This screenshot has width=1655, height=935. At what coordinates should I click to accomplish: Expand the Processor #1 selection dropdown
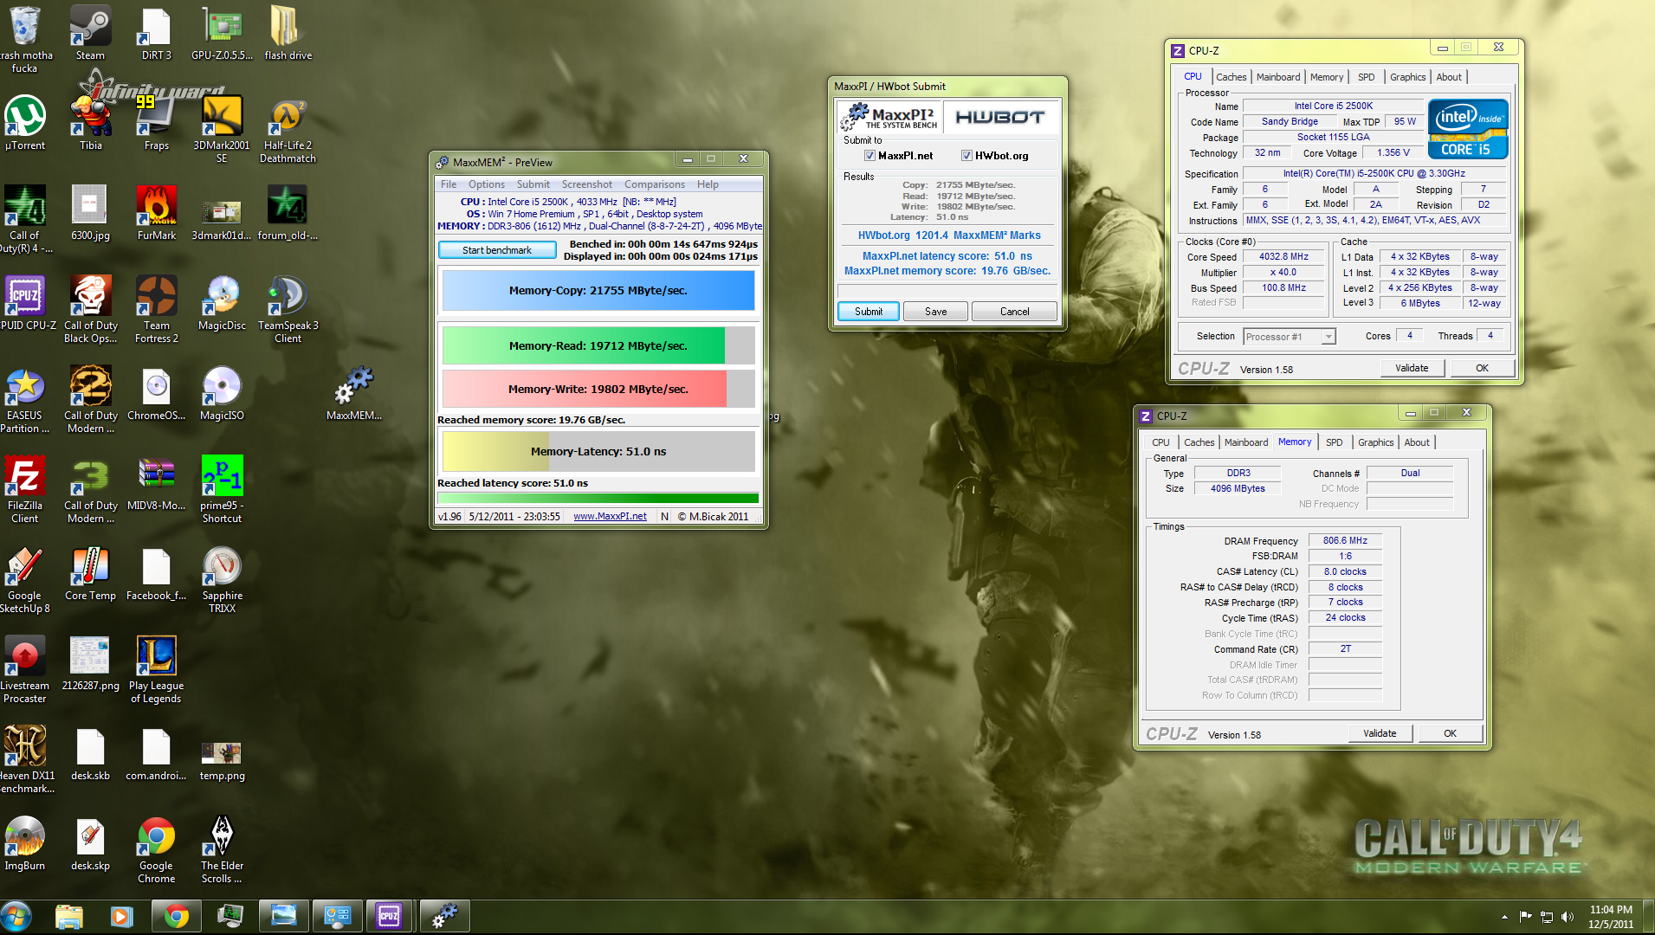click(x=1329, y=337)
